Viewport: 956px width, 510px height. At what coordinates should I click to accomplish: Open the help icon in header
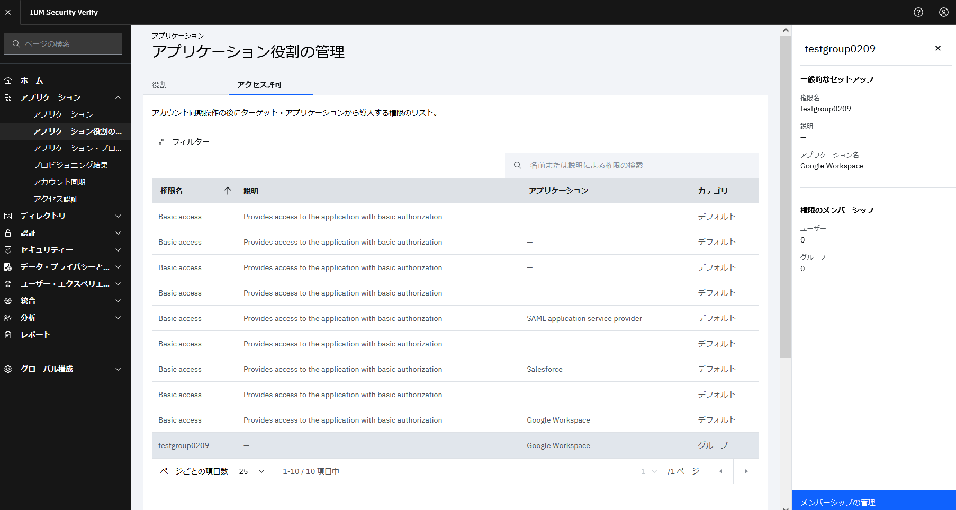[918, 12]
